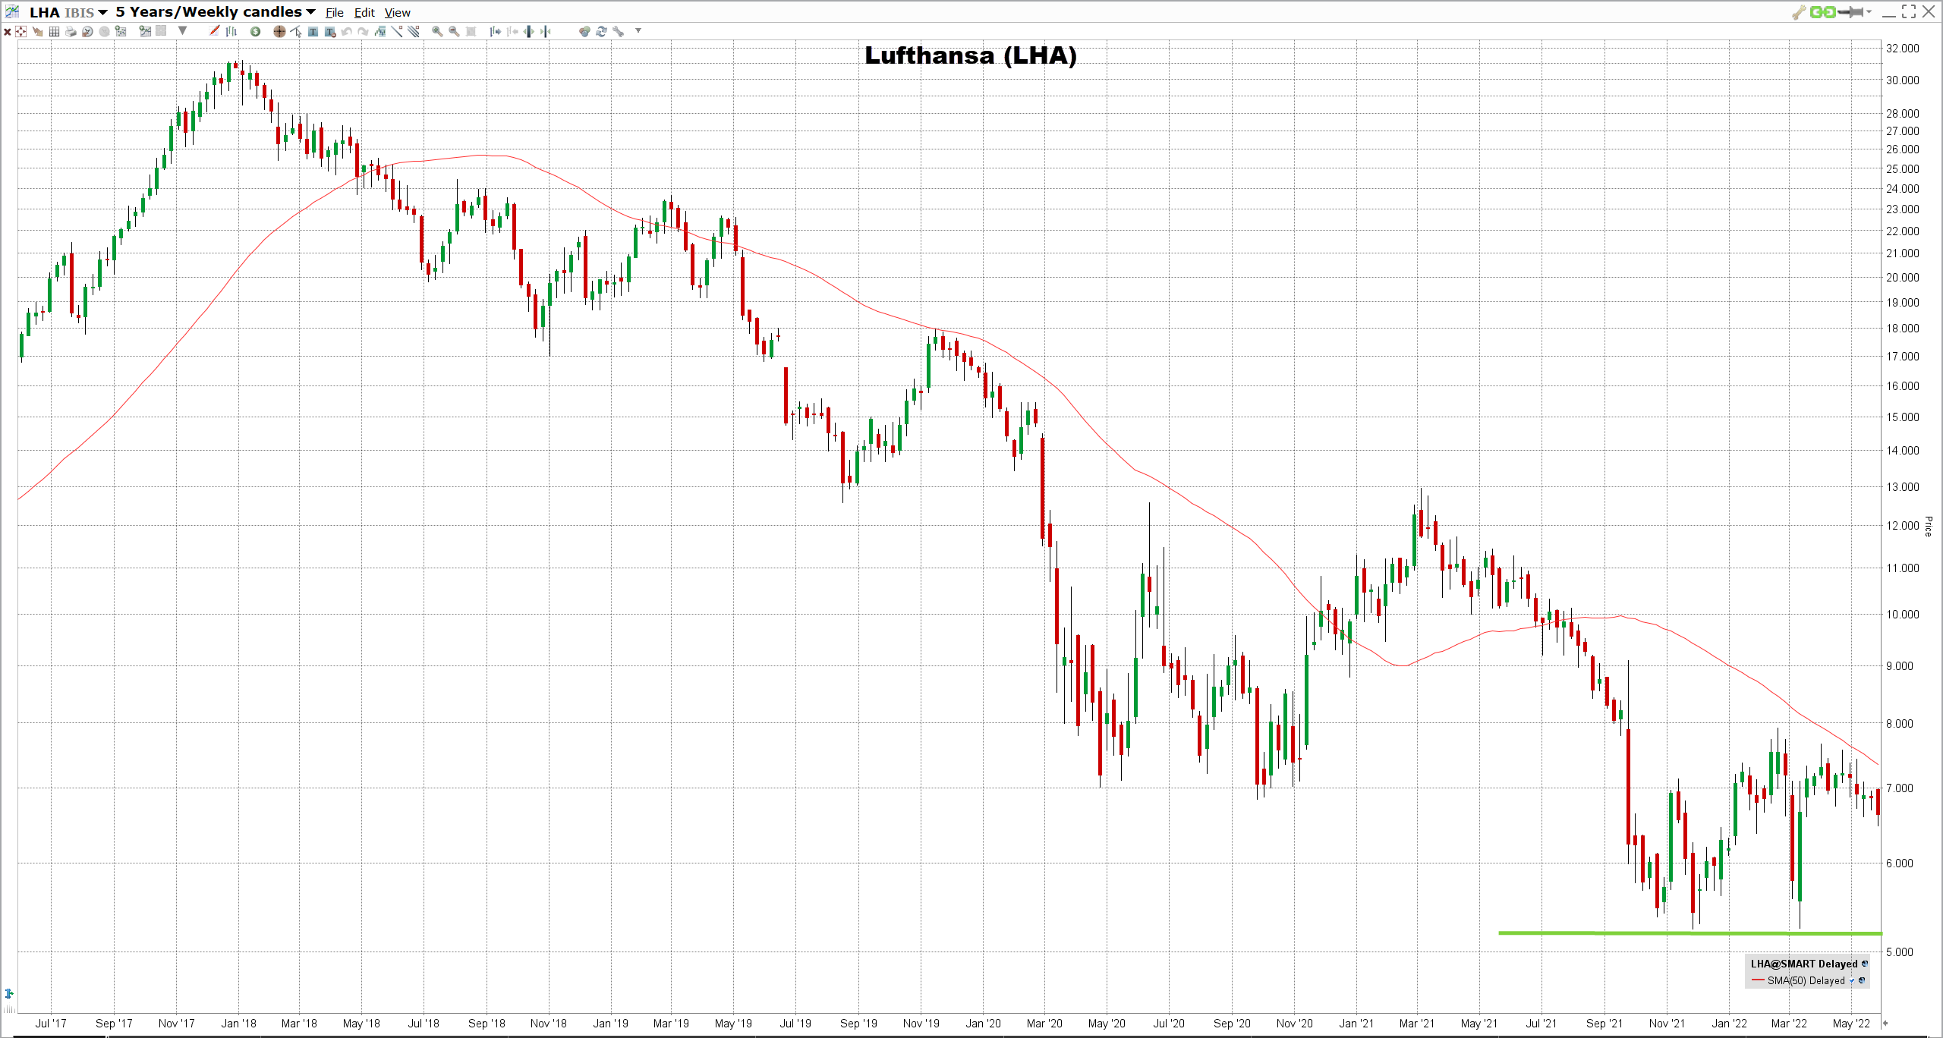The height and width of the screenshot is (1038, 1943).
Task: Open the dropdown arrow beside the pushpin
Action: point(1869,12)
